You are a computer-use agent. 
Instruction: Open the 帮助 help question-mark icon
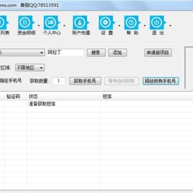pyautogui.click(x=132, y=23)
